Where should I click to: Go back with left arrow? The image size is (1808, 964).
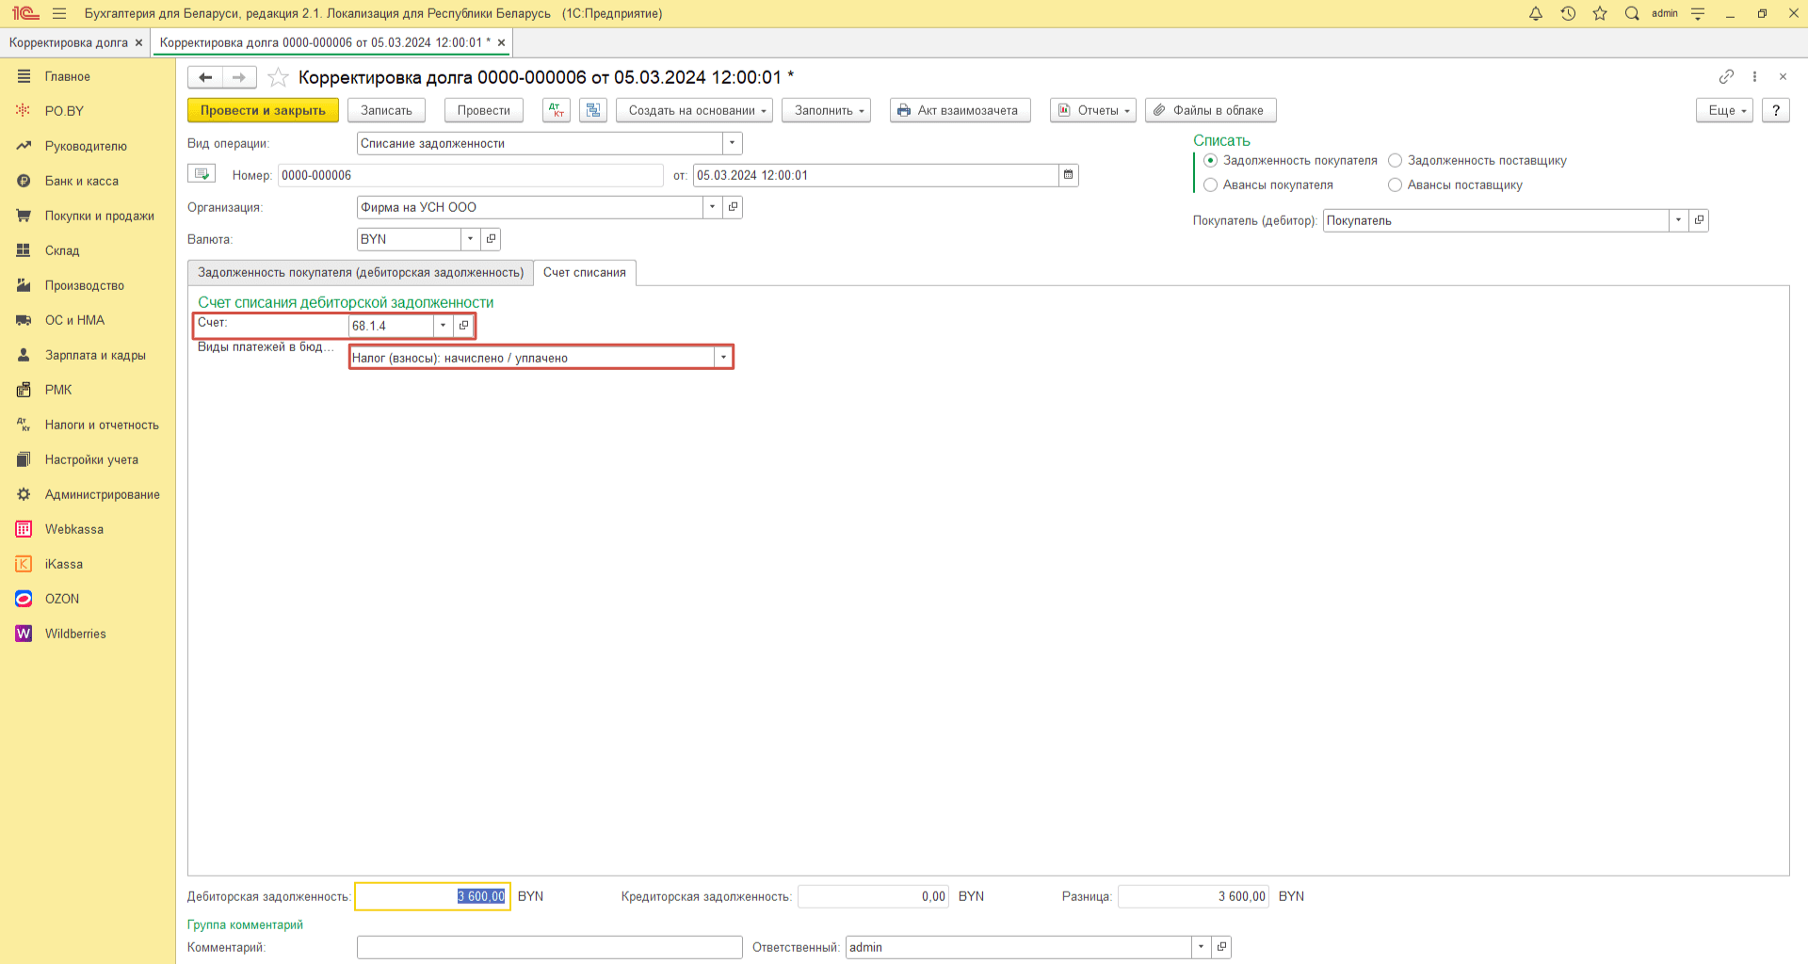[x=205, y=77]
